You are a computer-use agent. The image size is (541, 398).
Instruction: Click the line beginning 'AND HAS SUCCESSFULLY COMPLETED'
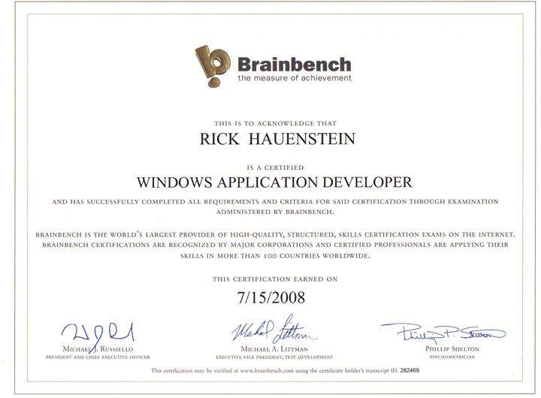275,202
